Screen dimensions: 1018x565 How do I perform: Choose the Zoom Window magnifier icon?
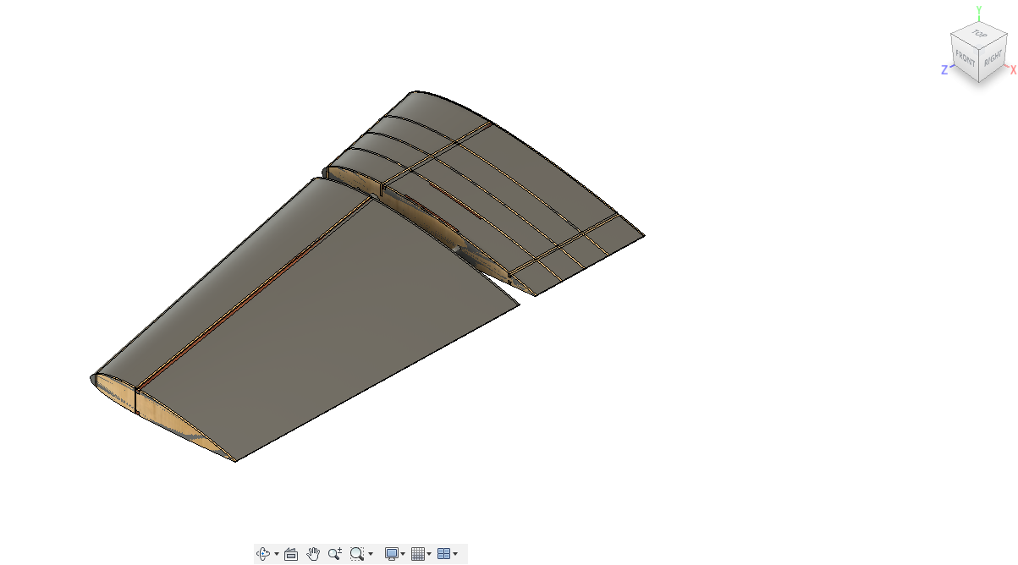(x=357, y=554)
